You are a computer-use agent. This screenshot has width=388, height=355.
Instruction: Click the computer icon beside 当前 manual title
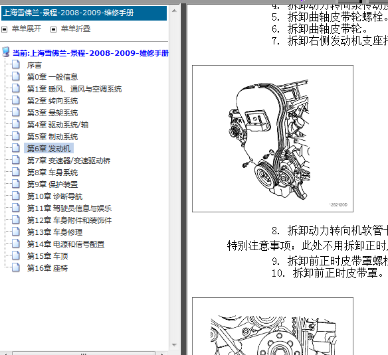click(6, 52)
